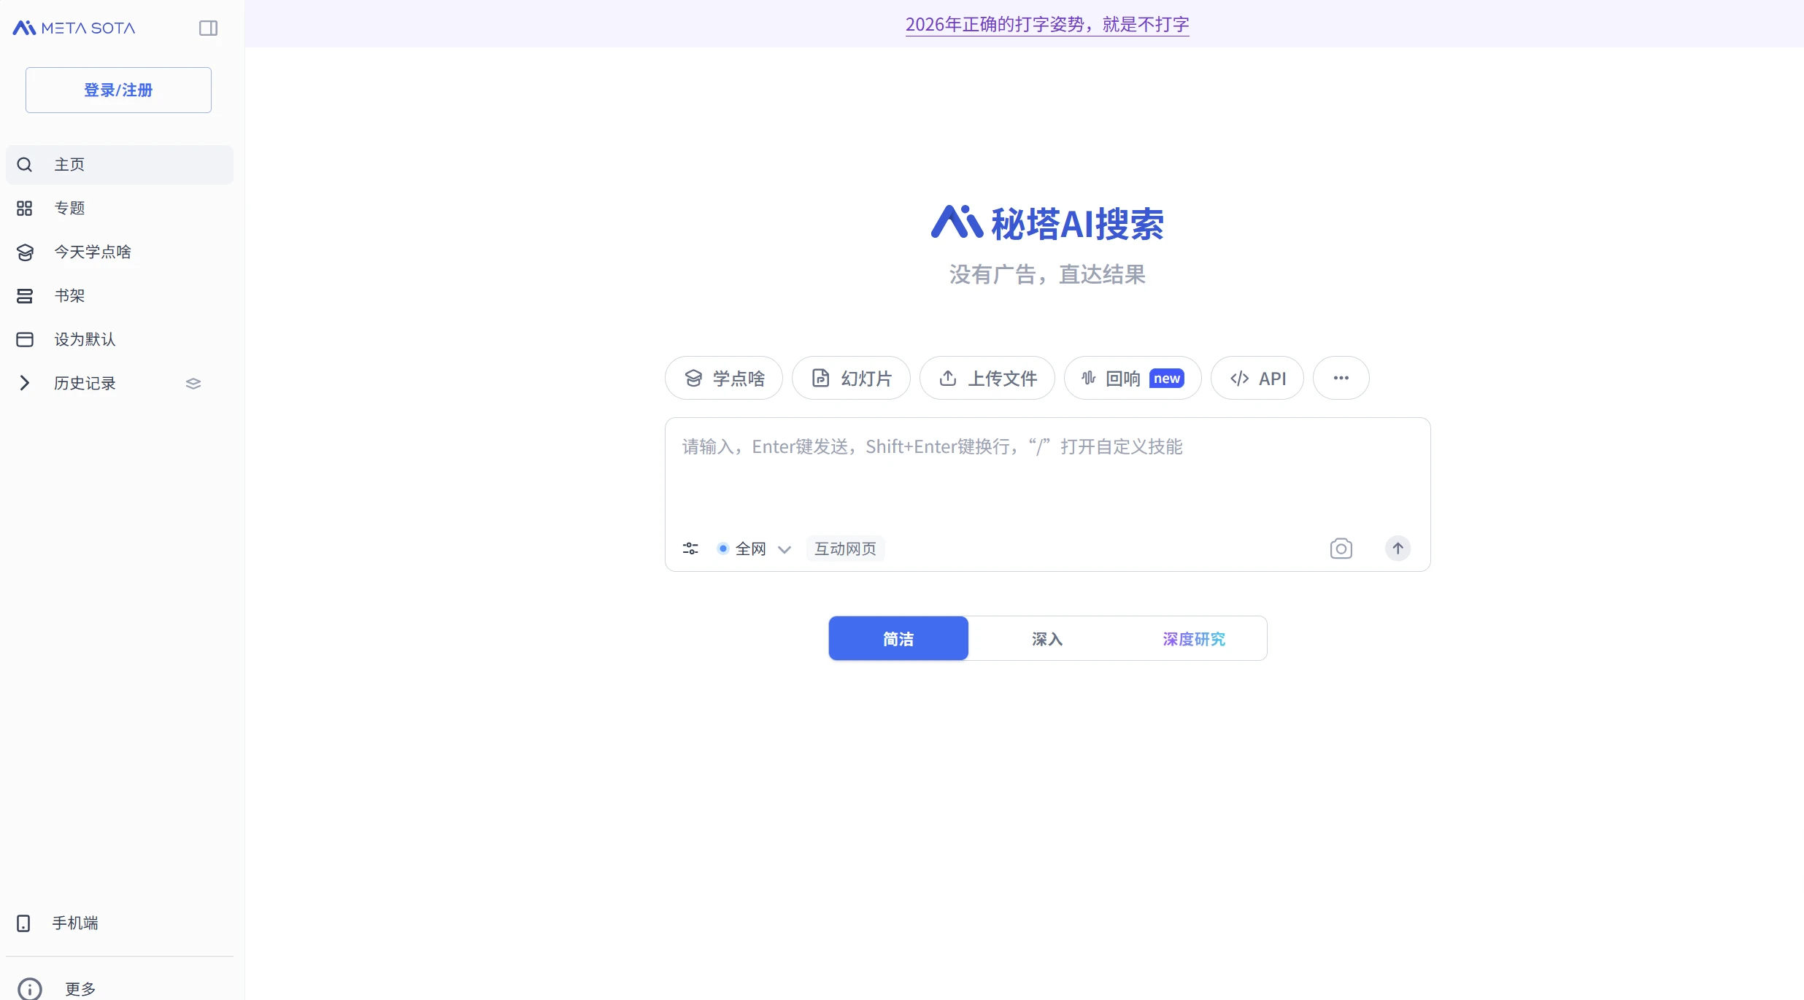Click inside the search input box
Viewport: 1804px width, 1000px height.
1046,474
